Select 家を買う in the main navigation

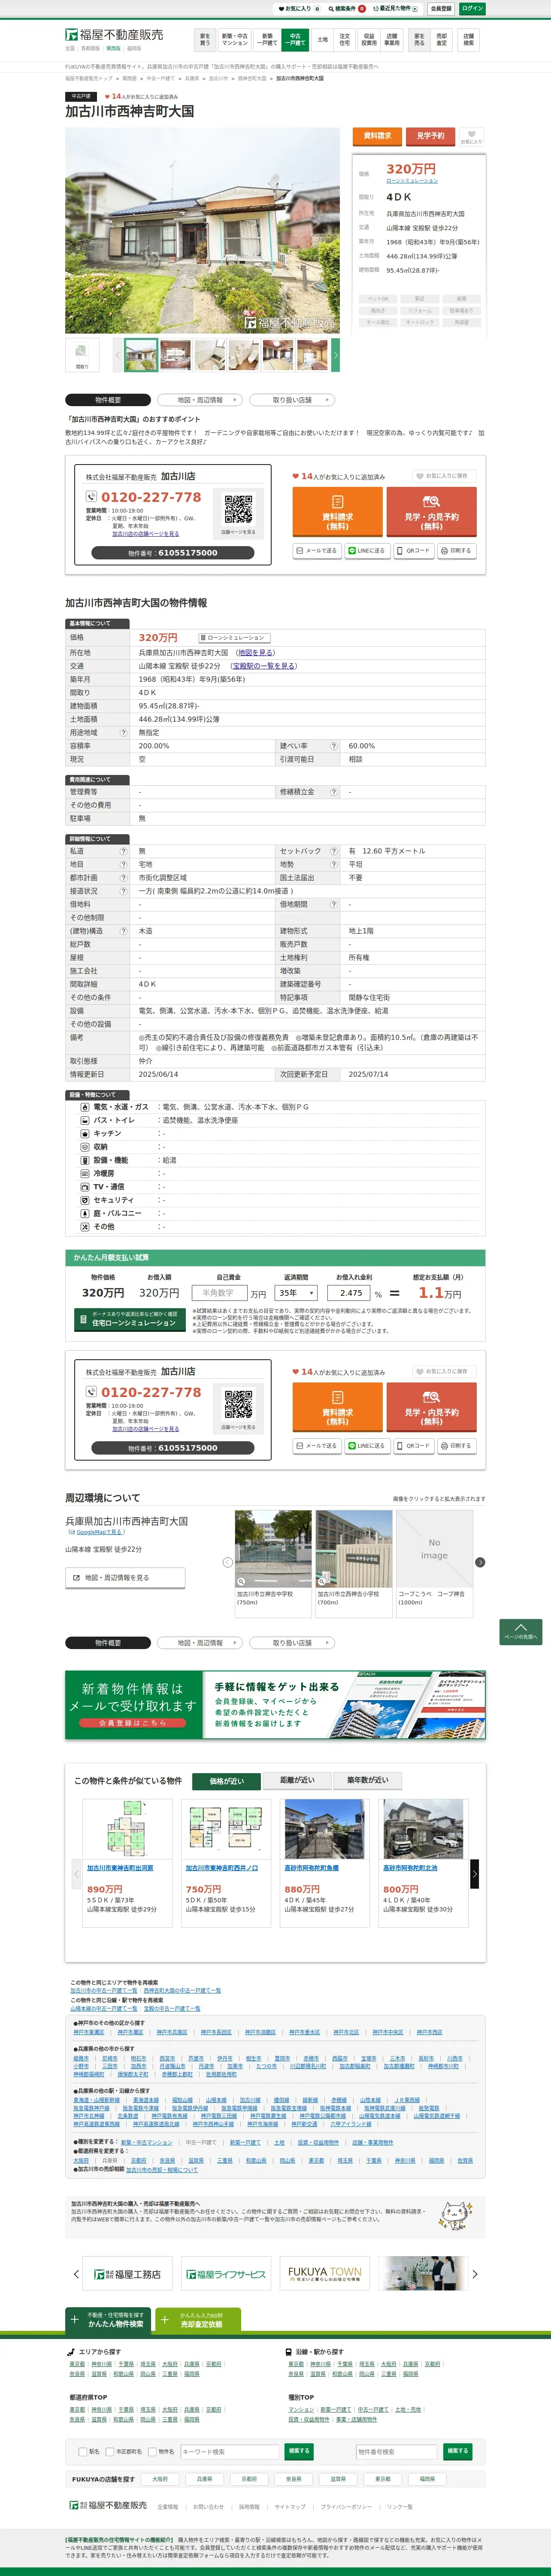(205, 40)
